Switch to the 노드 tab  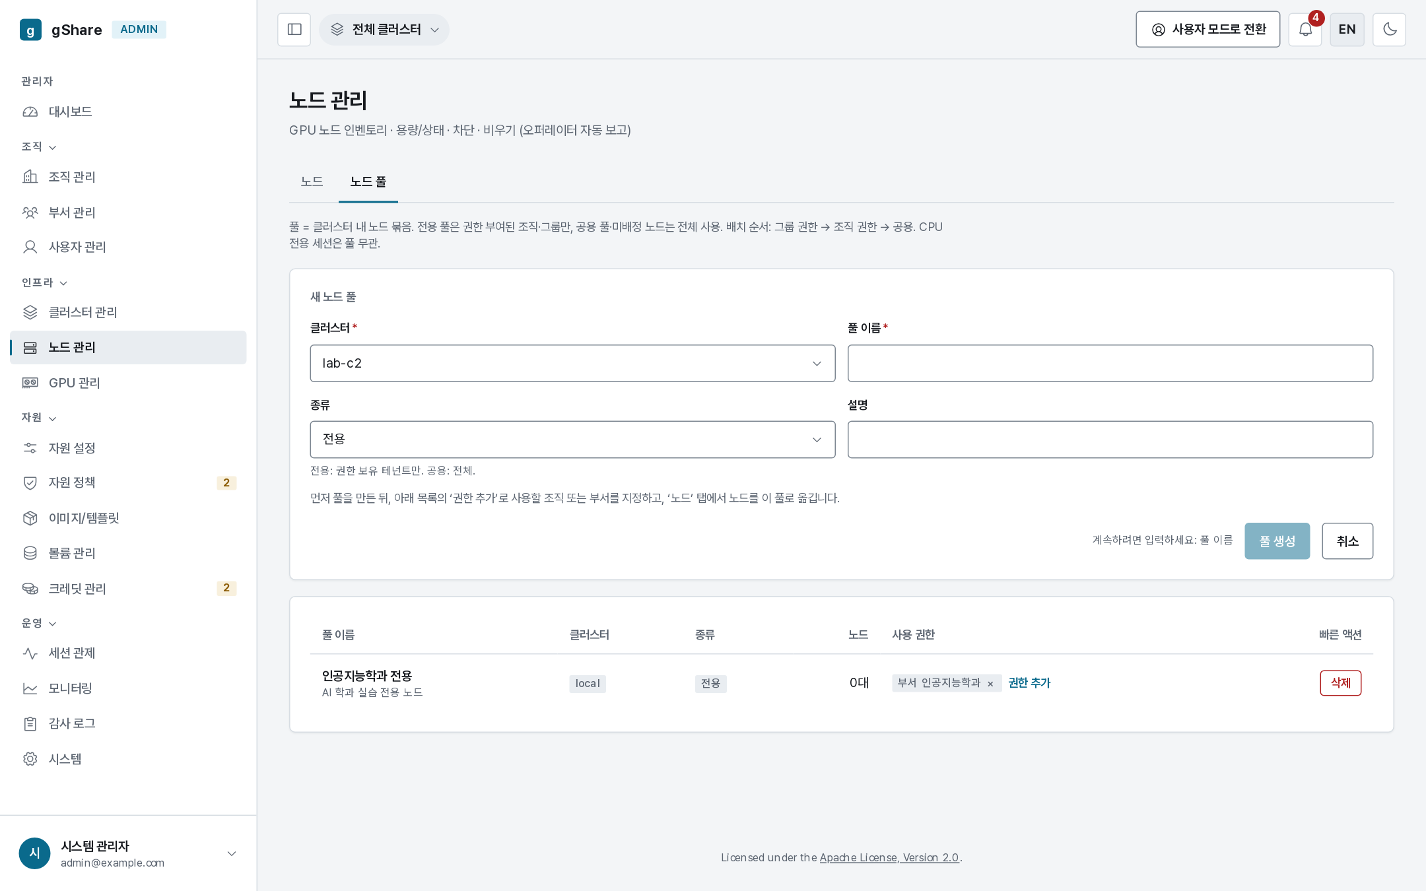(312, 181)
